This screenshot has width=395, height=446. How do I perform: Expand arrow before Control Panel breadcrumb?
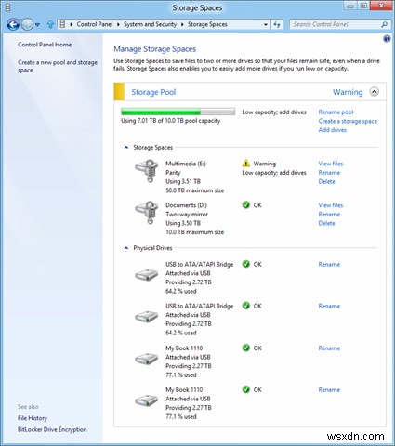coord(72,24)
